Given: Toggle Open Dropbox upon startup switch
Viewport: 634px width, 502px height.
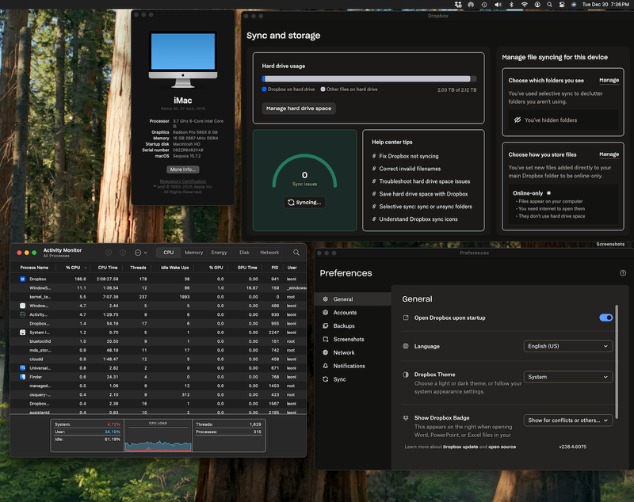Looking at the screenshot, I should tap(605, 318).
